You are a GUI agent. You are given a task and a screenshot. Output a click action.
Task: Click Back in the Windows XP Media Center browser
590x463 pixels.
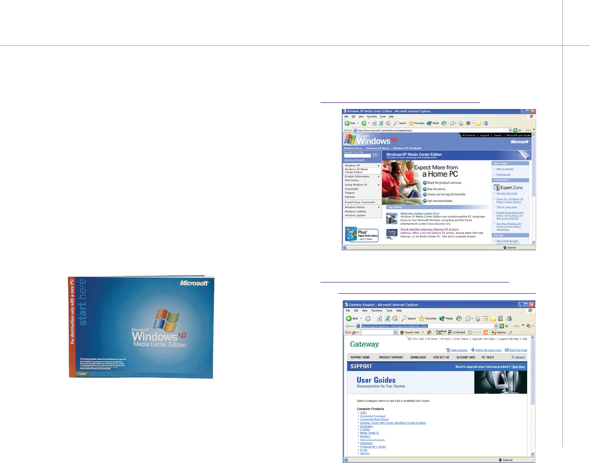click(350, 123)
